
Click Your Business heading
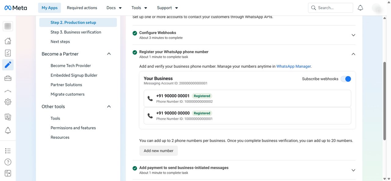[x=158, y=79]
